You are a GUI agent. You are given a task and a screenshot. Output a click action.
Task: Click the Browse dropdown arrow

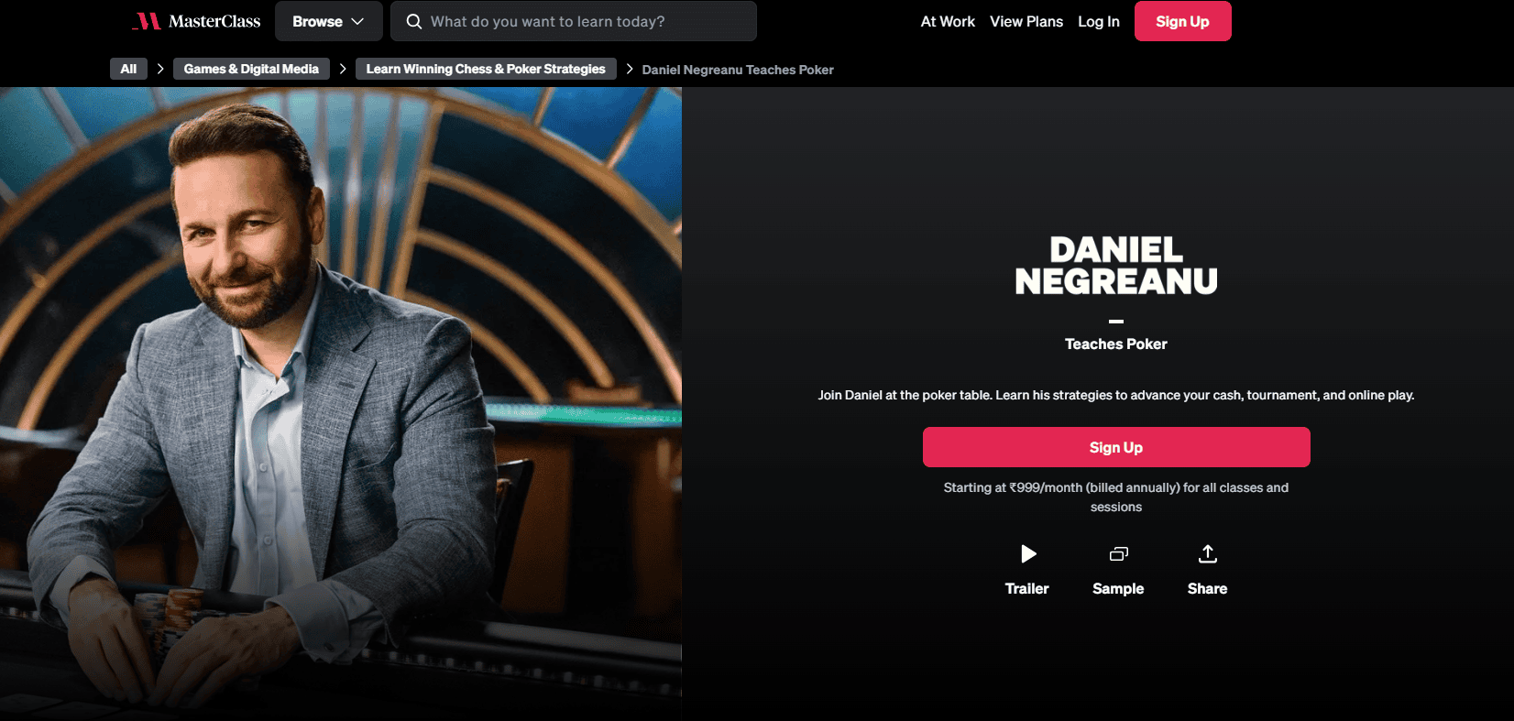(x=357, y=21)
